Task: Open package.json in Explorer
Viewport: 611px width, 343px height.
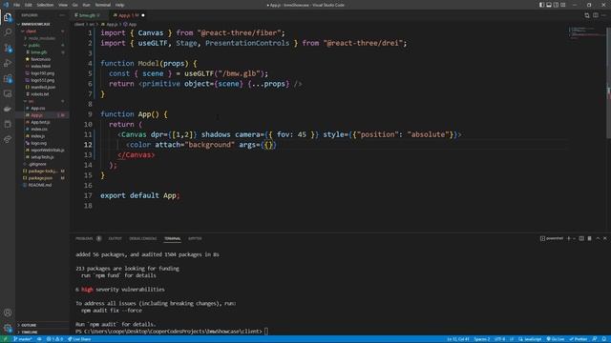Action: point(42,178)
